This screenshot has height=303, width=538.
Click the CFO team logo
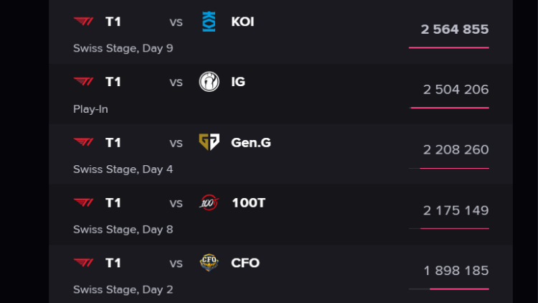pos(209,263)
